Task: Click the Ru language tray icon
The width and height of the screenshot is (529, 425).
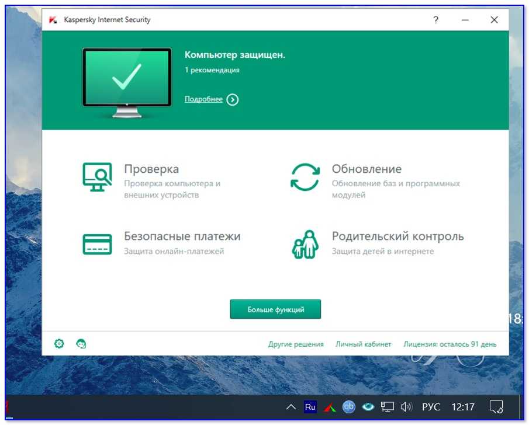Action: pyautogui.click(x=310, y=407)
